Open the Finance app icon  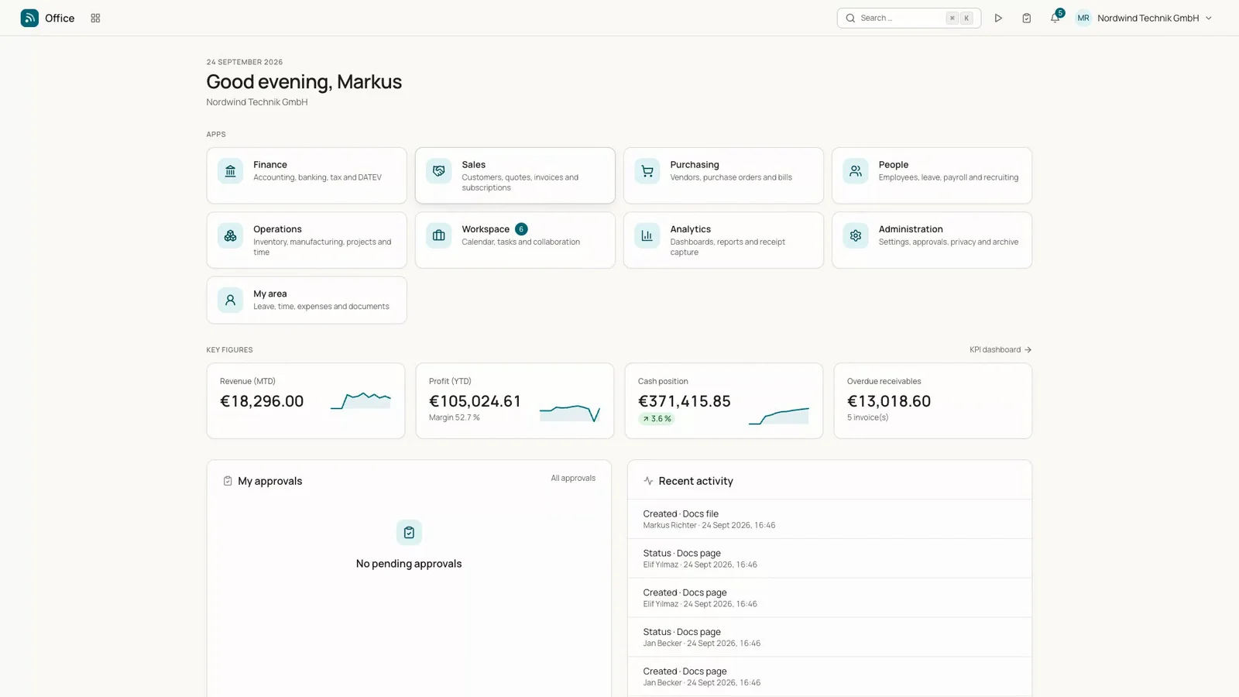[x=230, y=171]
